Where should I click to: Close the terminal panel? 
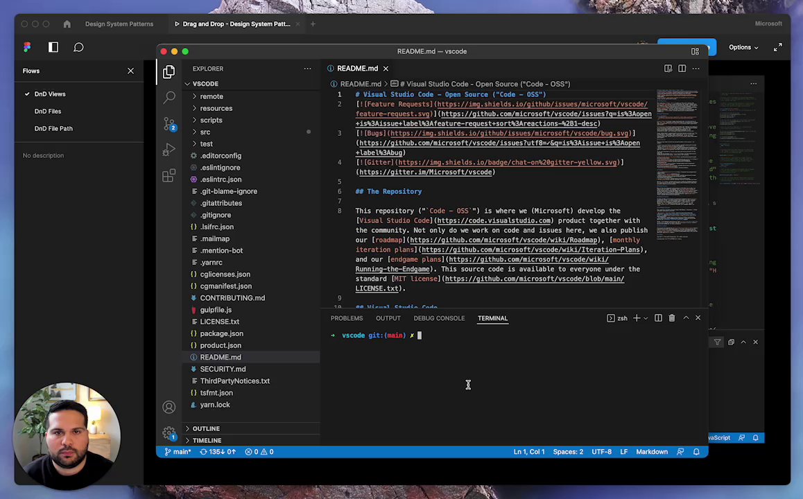698,318
